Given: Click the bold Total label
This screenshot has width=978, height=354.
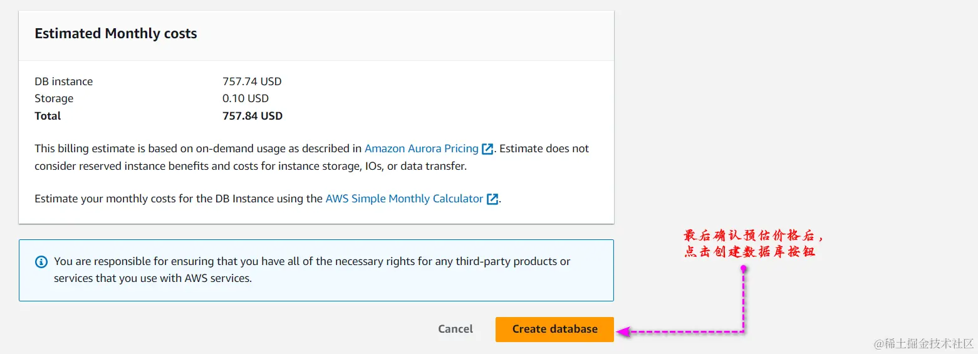Looking at the screenshot, I should pyautogui.click(x=48, y=116).
